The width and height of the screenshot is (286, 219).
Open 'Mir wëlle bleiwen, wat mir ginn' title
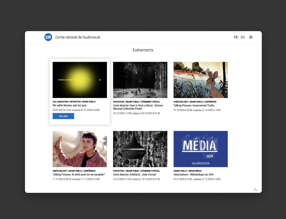coord(70,106)
